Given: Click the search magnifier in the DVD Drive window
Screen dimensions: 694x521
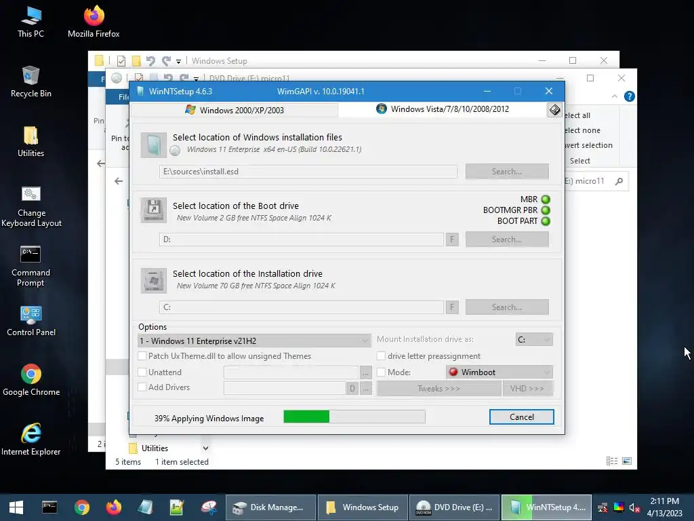Looking at the screenshot, I should (619, 181).
